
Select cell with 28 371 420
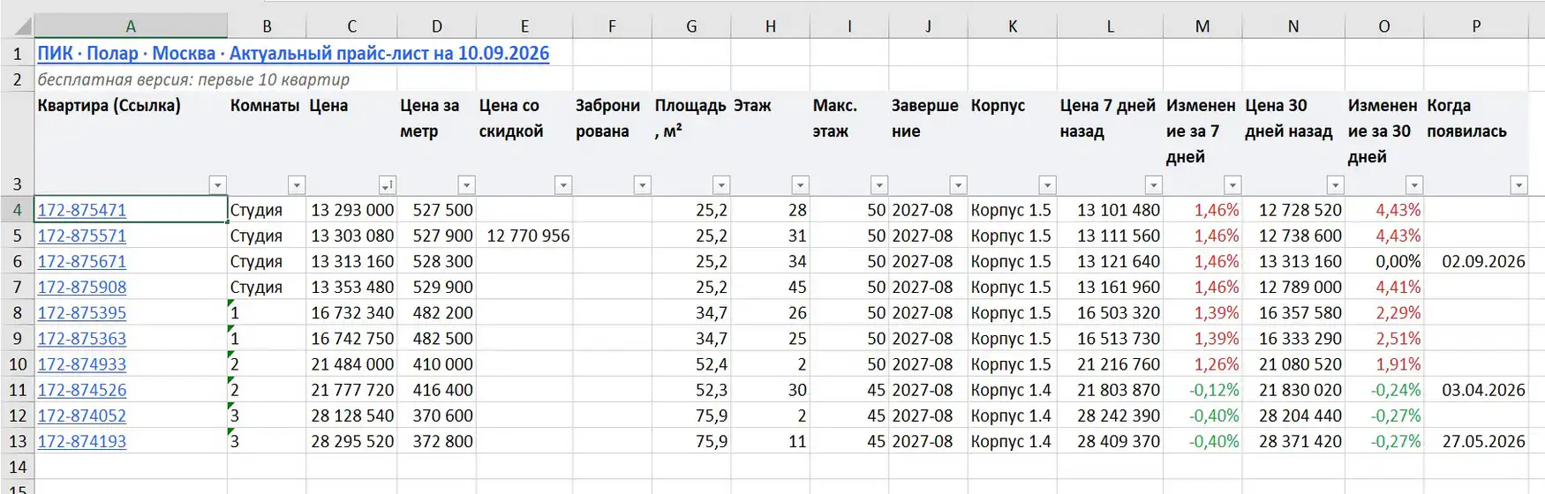tap(1293, 440)
